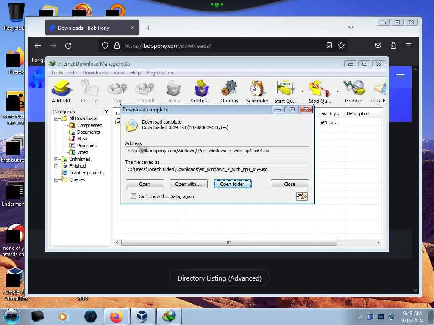Click the Stop toolbar icon
The height and width of the screenshot is (325, 434).
coord(117,91)
